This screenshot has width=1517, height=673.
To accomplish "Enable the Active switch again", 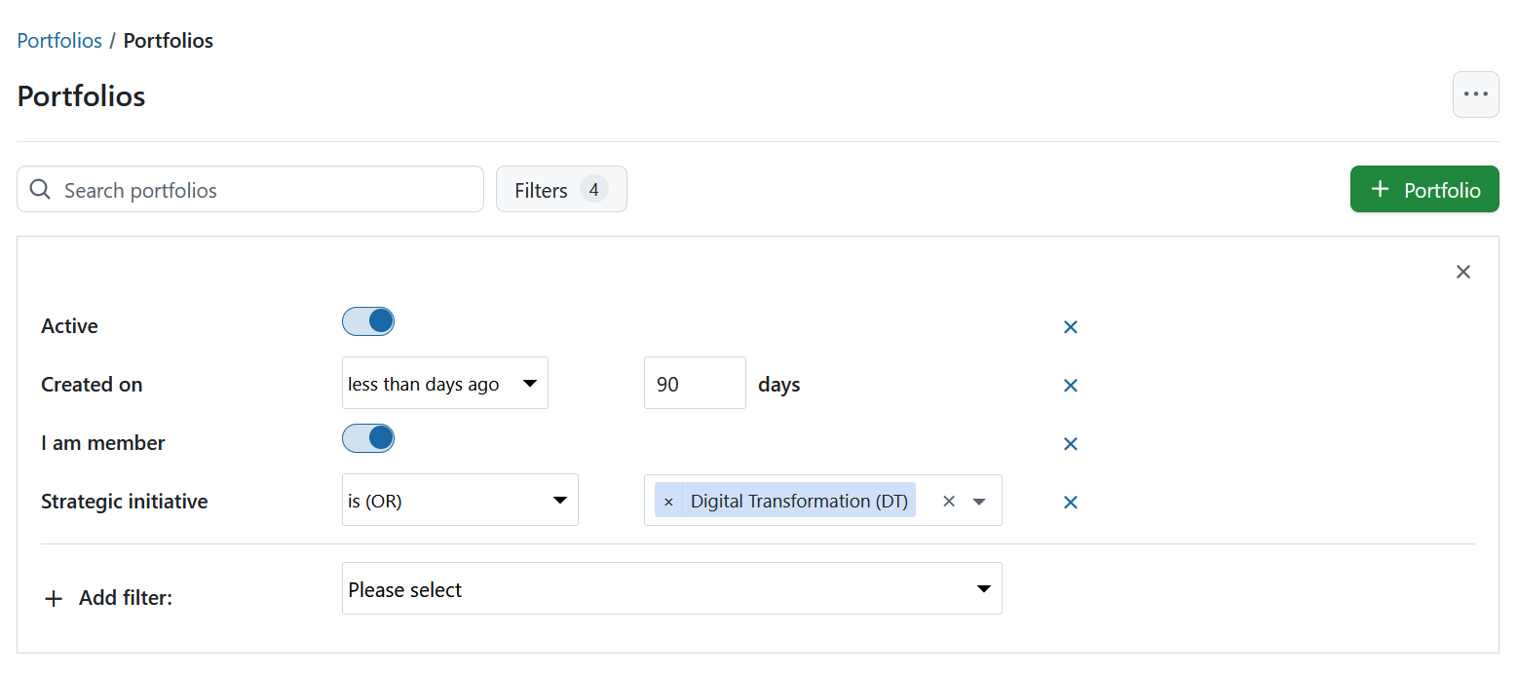I will point(368,321).
